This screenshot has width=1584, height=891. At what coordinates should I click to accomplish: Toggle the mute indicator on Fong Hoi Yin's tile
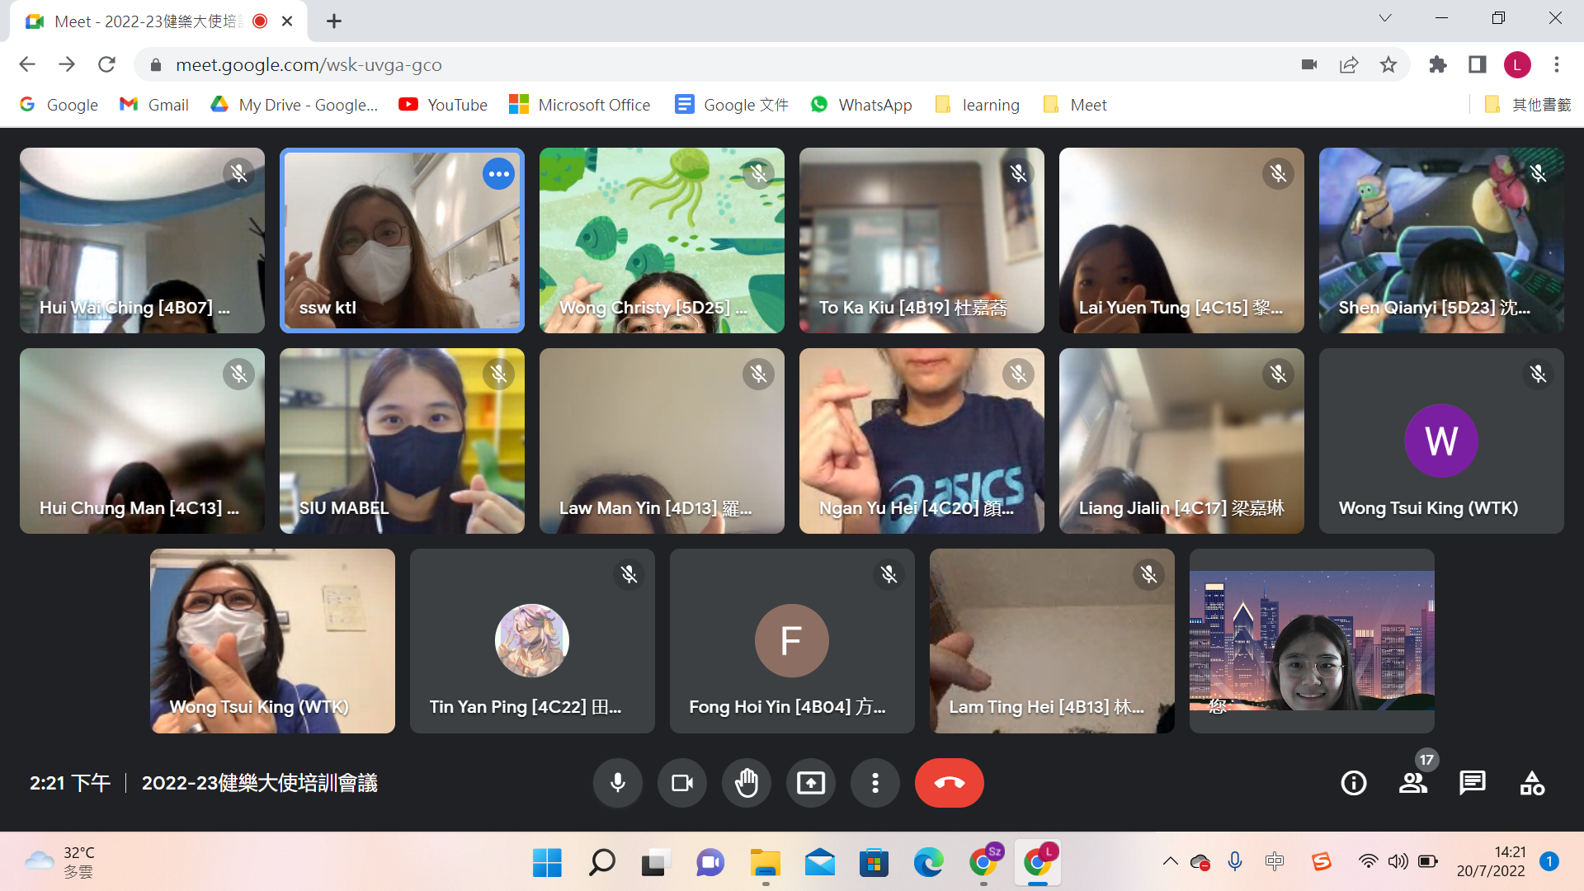(888, 575)
